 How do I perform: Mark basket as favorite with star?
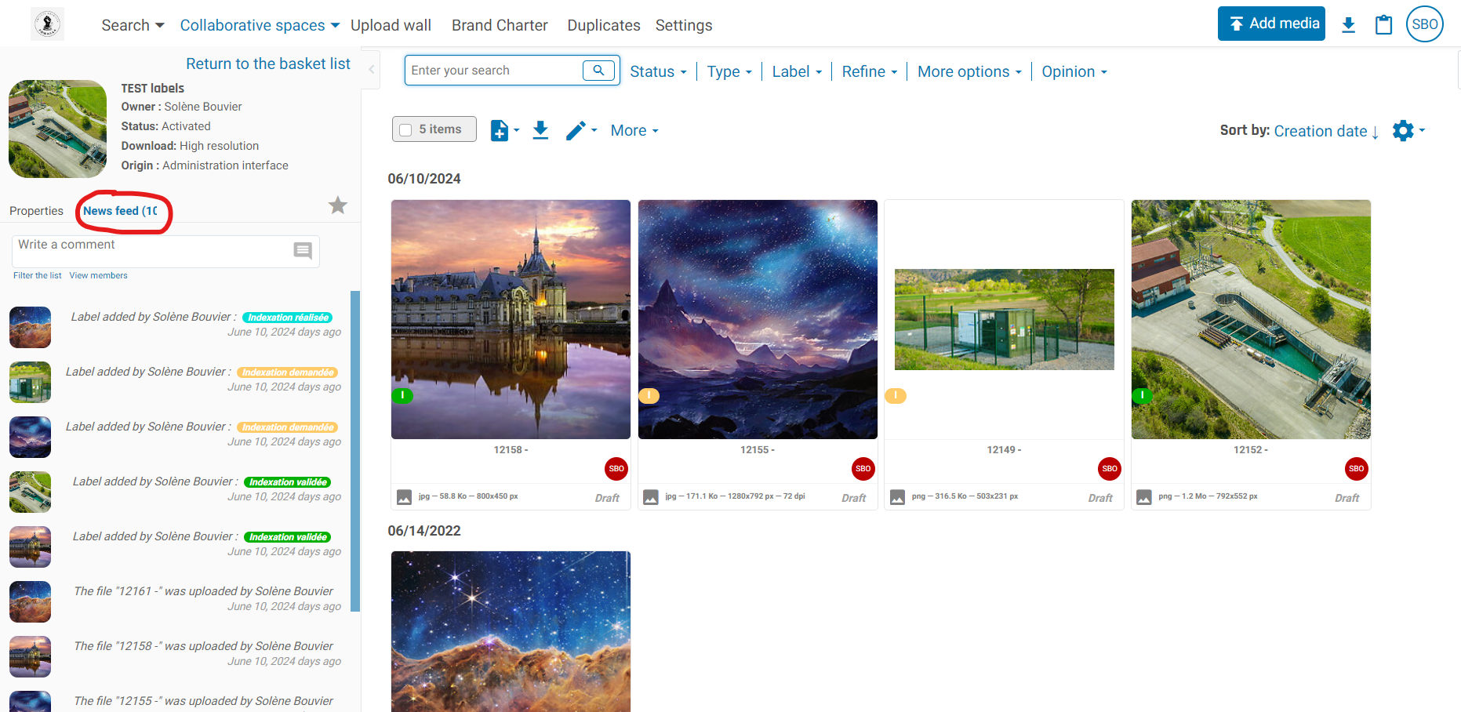click(x=338, y=205)
